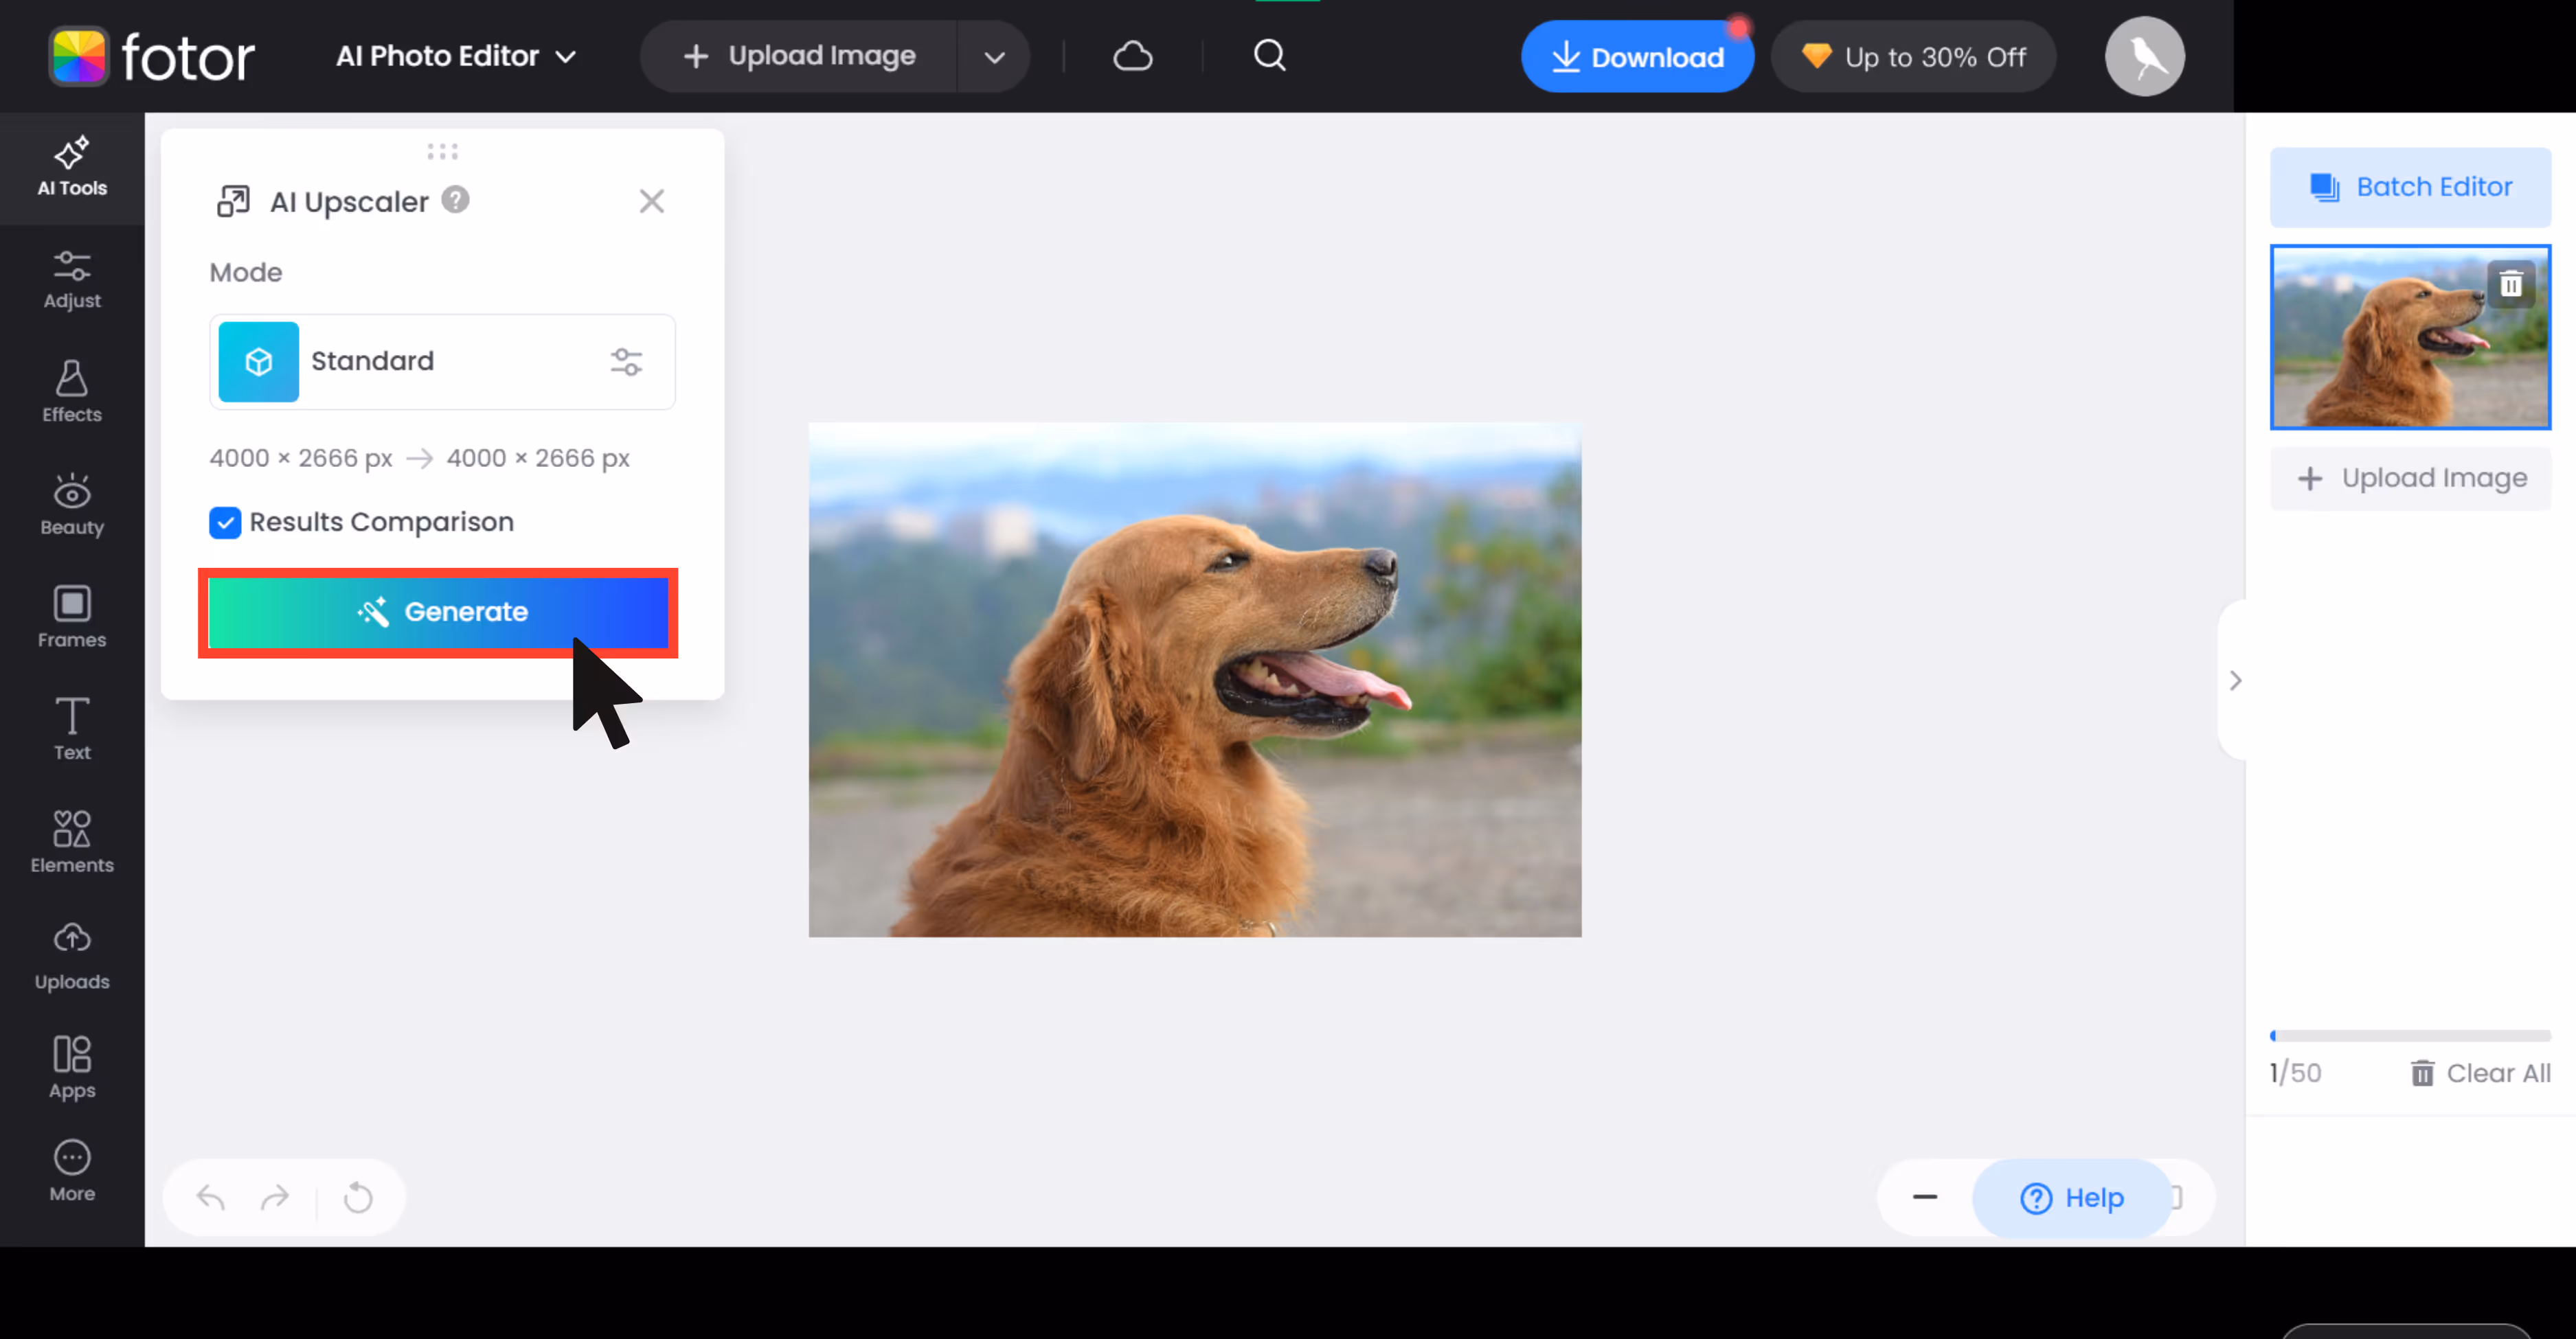This screenshot has width=2576, height=1339.
Task: Show More sidebar options
Action: (x=72, y=1173)
